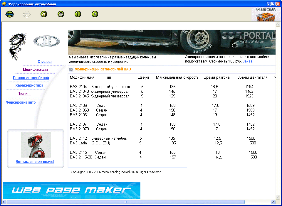Image resolution: width=282 pixels, height=206 pixels.
Task: Select the ВАЗ 21045 row name
Action: [x=80, y=96]
